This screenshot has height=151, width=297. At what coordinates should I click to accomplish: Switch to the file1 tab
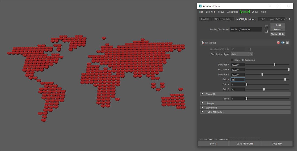pyautogui.click(x=263, y=19)
